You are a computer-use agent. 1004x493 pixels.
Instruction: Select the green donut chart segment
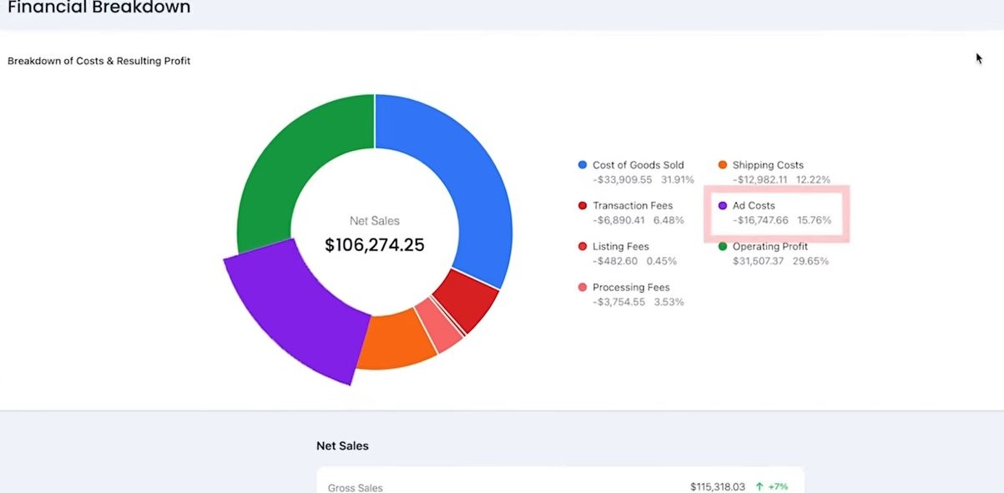pos(284,167)
